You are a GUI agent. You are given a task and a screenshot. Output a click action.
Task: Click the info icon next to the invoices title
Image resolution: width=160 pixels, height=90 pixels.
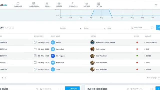[10, 28]
